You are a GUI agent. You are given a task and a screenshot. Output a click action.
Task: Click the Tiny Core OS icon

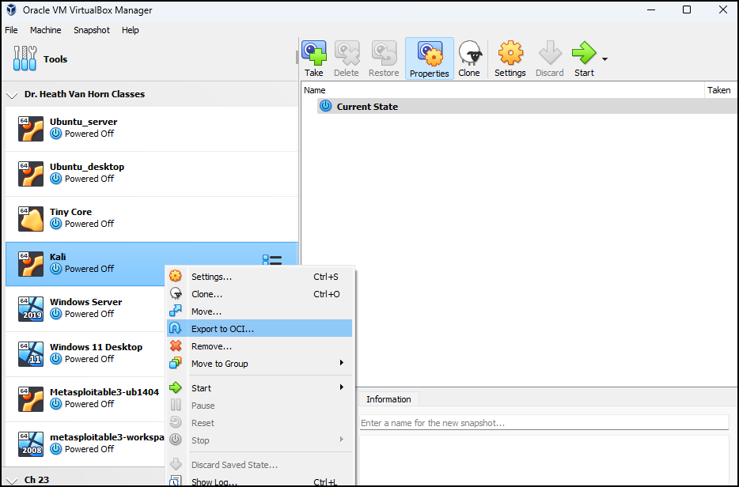31,219
